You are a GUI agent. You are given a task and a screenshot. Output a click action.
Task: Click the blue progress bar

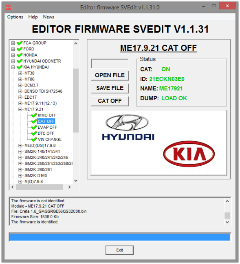pyautogui.click(x=120, y=237)
